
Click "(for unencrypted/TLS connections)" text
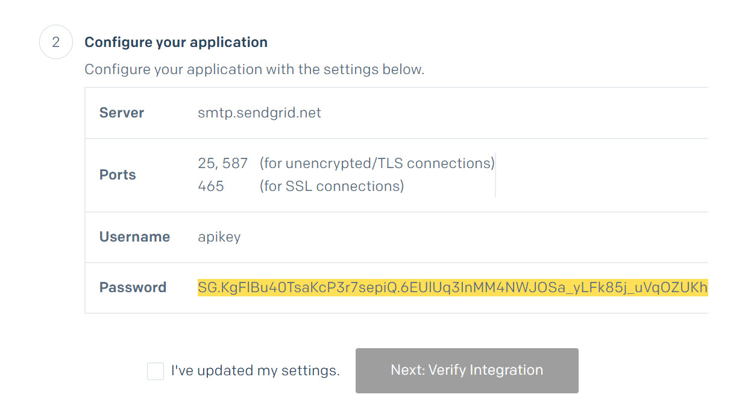tap(377, 163)
